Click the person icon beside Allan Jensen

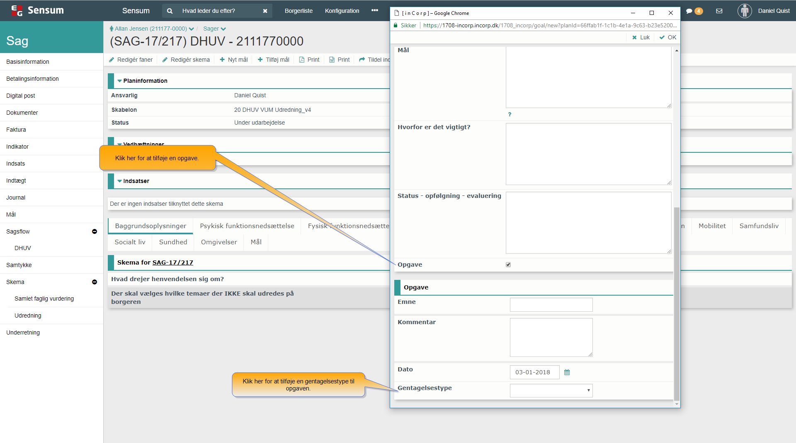click(x=112, y=29)
